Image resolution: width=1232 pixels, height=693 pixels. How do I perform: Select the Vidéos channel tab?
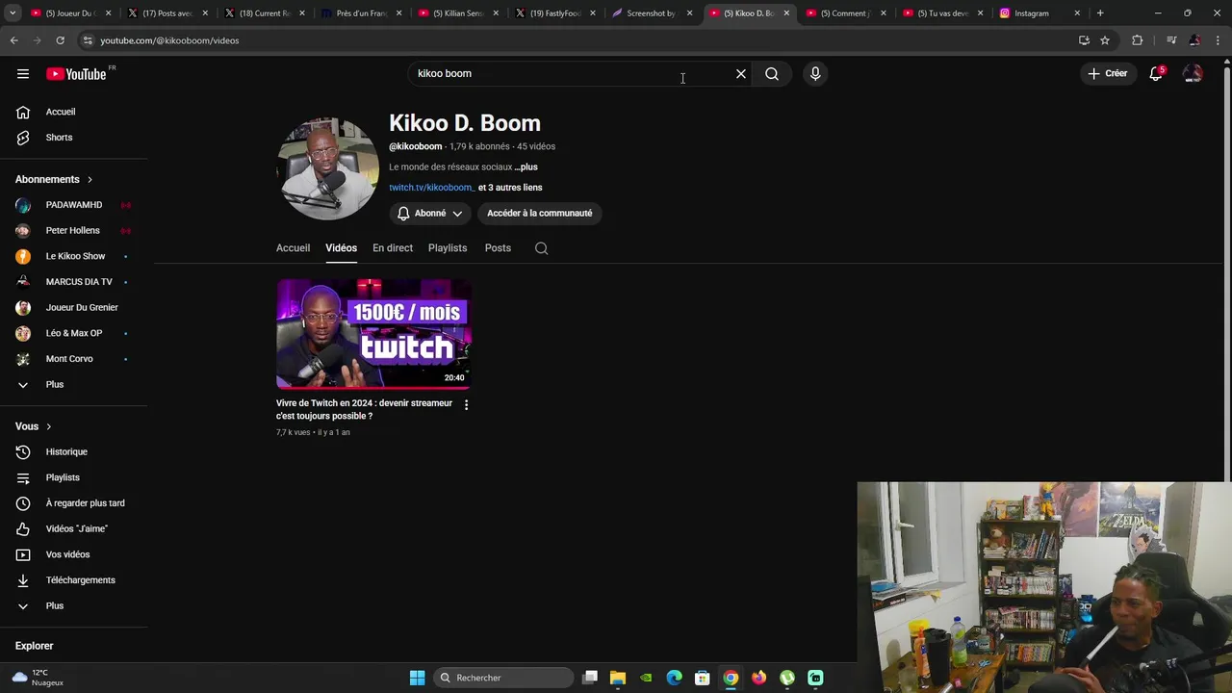341,248
